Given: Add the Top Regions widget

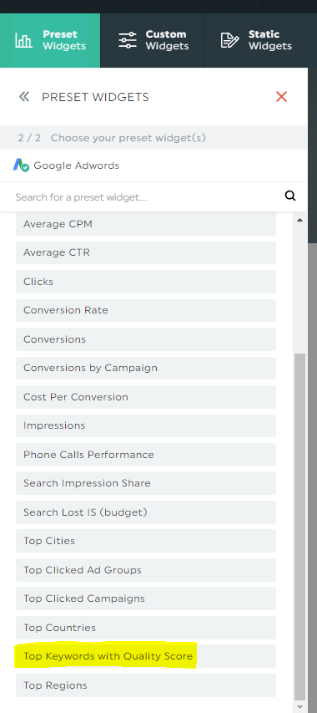Looking at the screenshot, I should (x=146, y=685).
